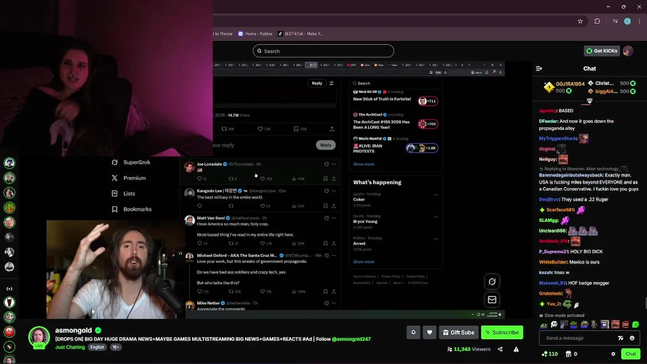The image size is (647, 364).
Task: Send the message with the green Chat button
Action: (630, 354)
